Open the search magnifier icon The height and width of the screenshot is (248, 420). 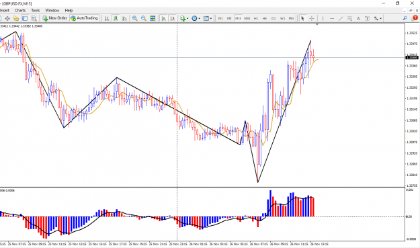[405, 18]
